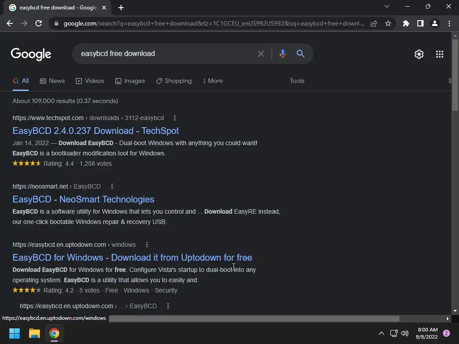The height and width of the screenshot is (344, 459).
Task: Open EasyBCD - NeoSmart Technologies link
Action: click(83, 199)
